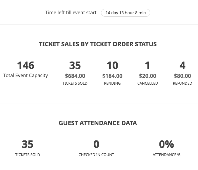Click the Tickets Sold label under $684.00
Viewport: 198px width, 170px height.
coord(75,83)
